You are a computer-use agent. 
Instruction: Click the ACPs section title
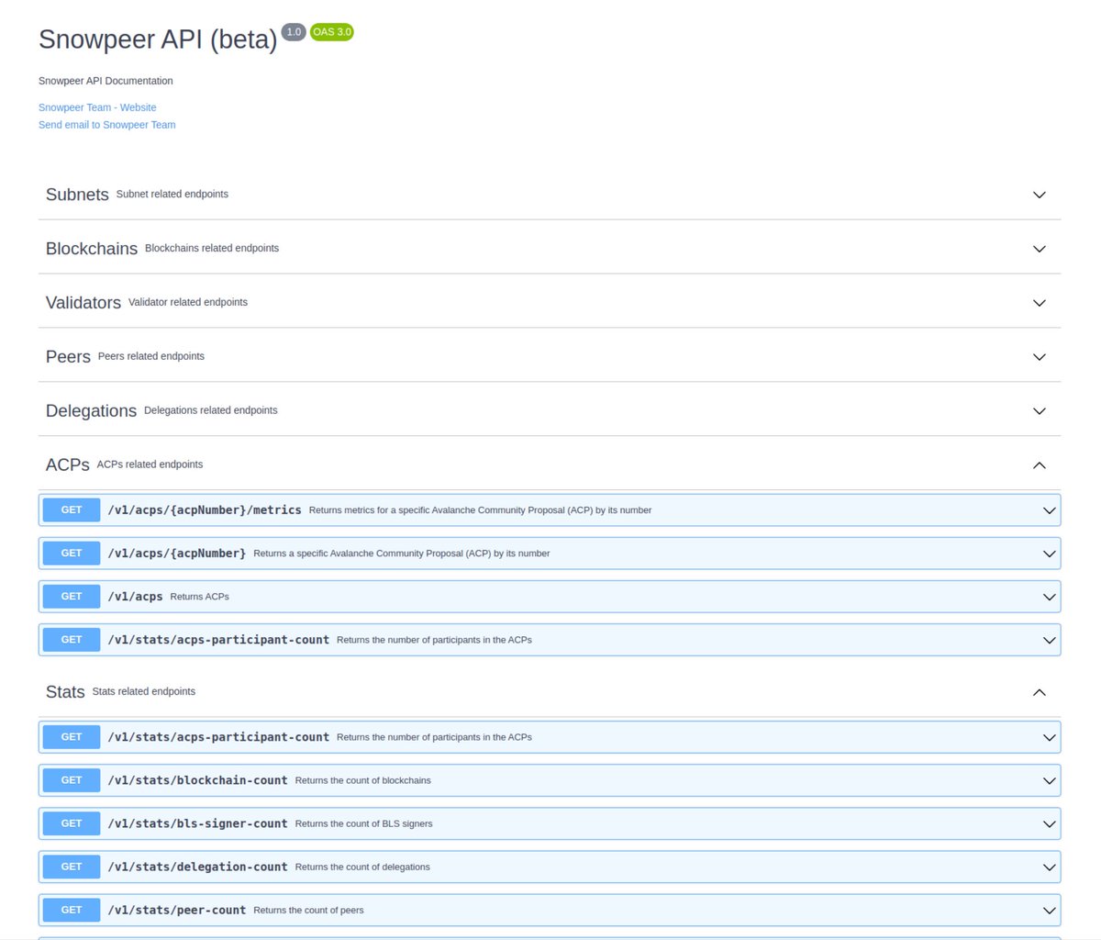coord(68,465)
